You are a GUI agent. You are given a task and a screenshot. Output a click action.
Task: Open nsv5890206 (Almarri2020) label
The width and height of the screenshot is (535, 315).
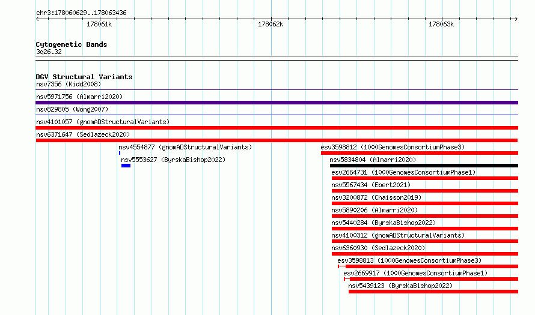[374, 210]
